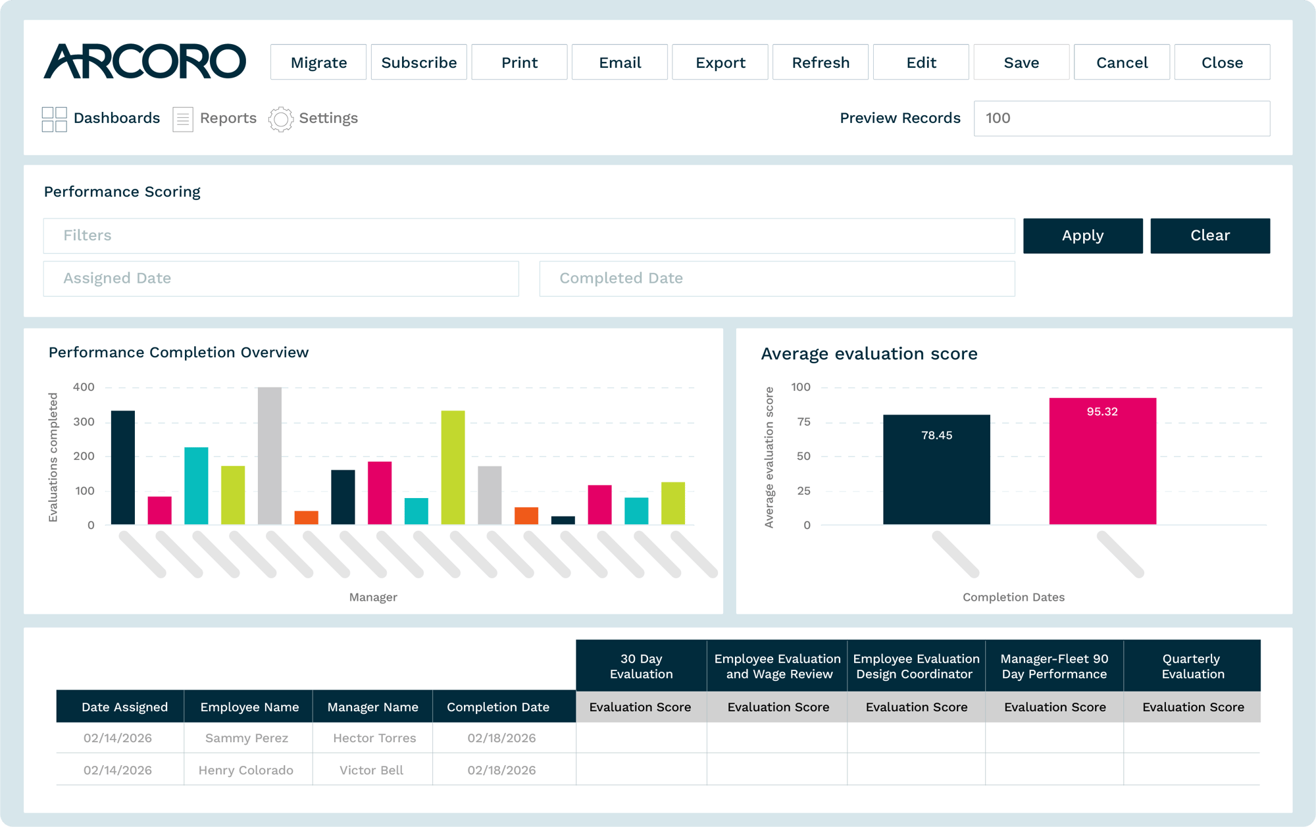Click the Subscribe button
Image resolution: width=1316 pixels, height=827 pixels.
click(419, 63)
